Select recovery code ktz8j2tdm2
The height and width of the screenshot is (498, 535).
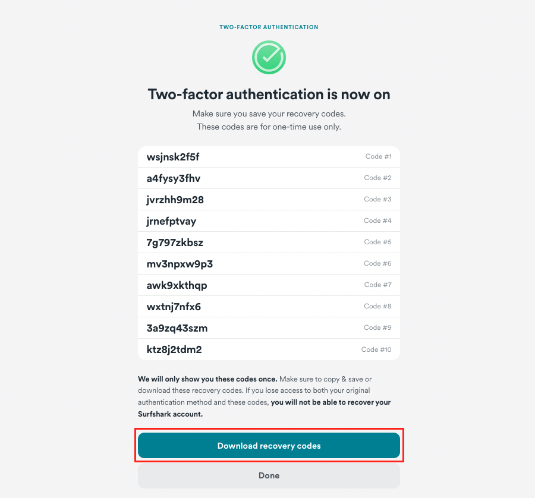[174, 349]
